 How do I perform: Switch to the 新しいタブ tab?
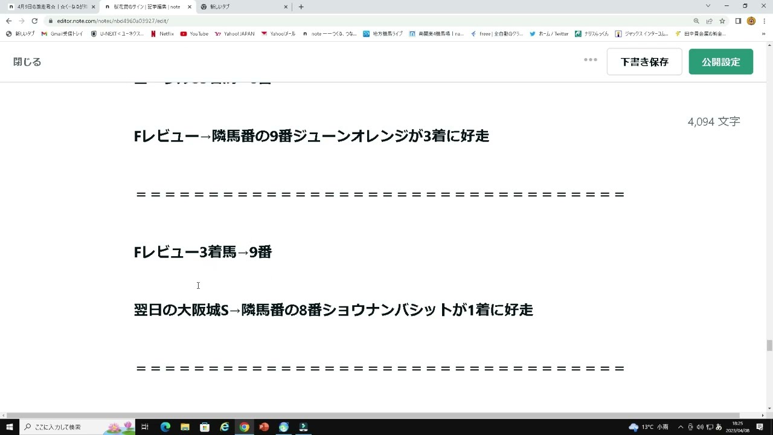(242, 7)
